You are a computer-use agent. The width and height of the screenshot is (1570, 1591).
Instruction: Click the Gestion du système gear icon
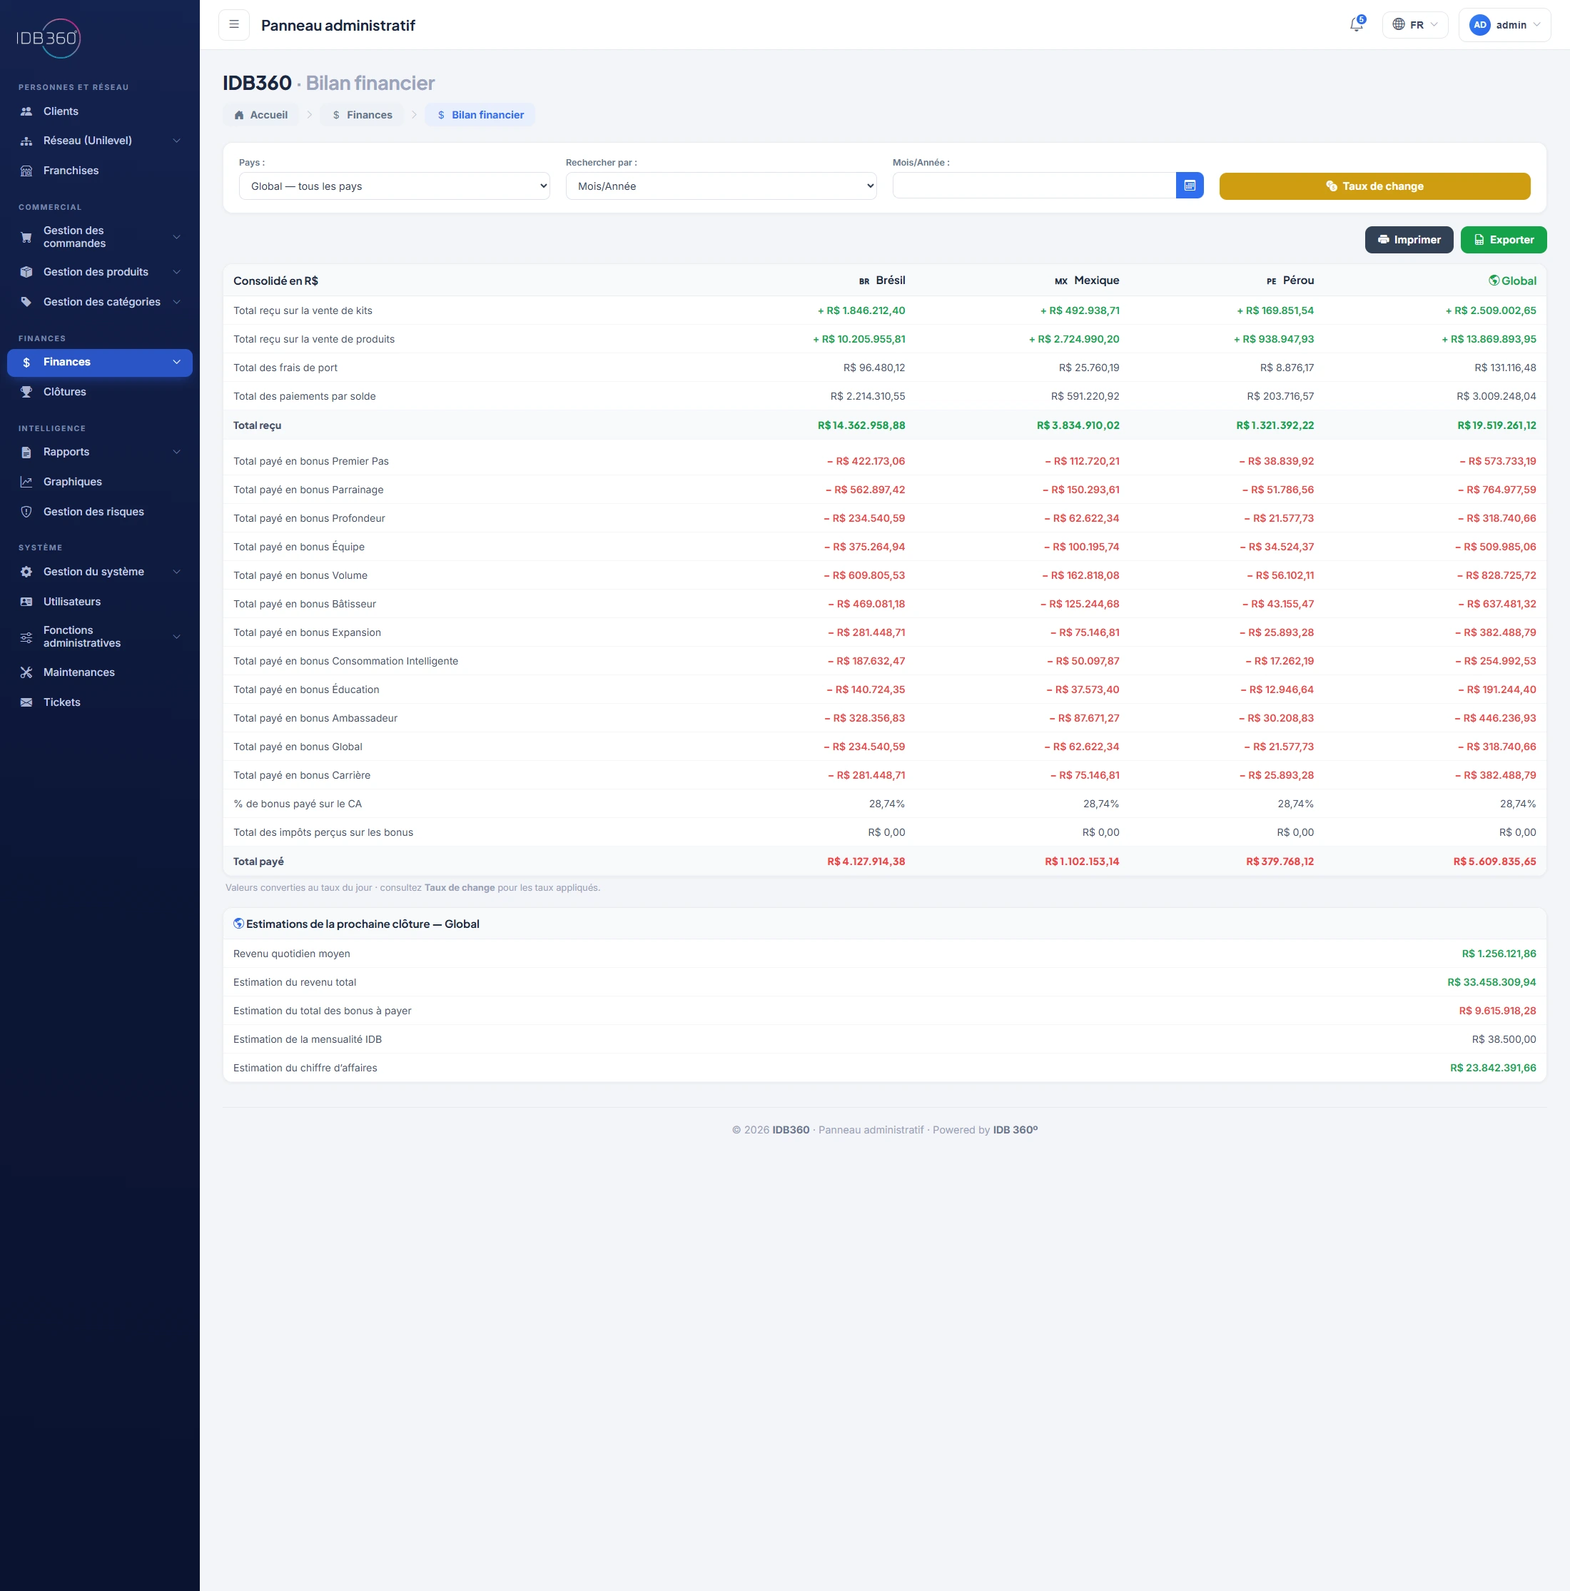coord(26,572)
